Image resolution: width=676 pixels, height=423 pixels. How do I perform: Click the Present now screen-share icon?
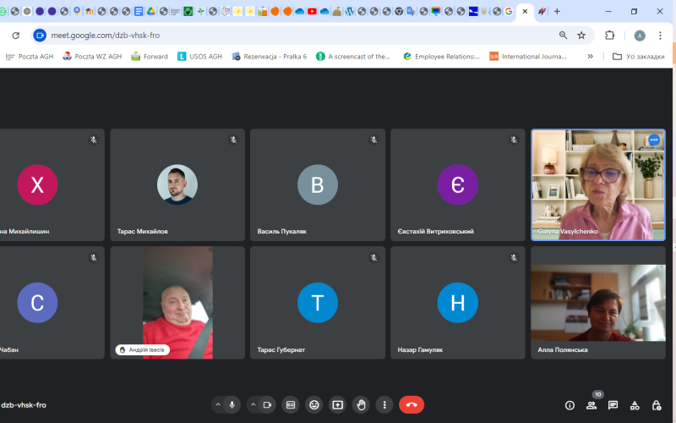pos(337,405)
